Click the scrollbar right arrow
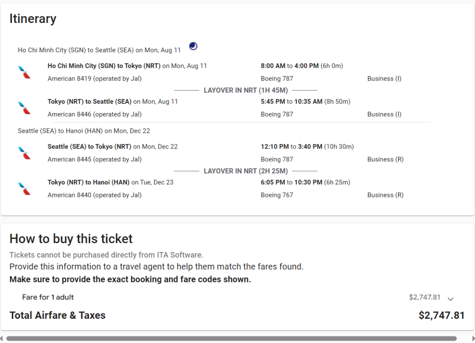 point(473,339)
